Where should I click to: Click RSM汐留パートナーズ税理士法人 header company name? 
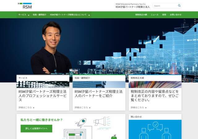pyautogui.click(x=133, y=7)
